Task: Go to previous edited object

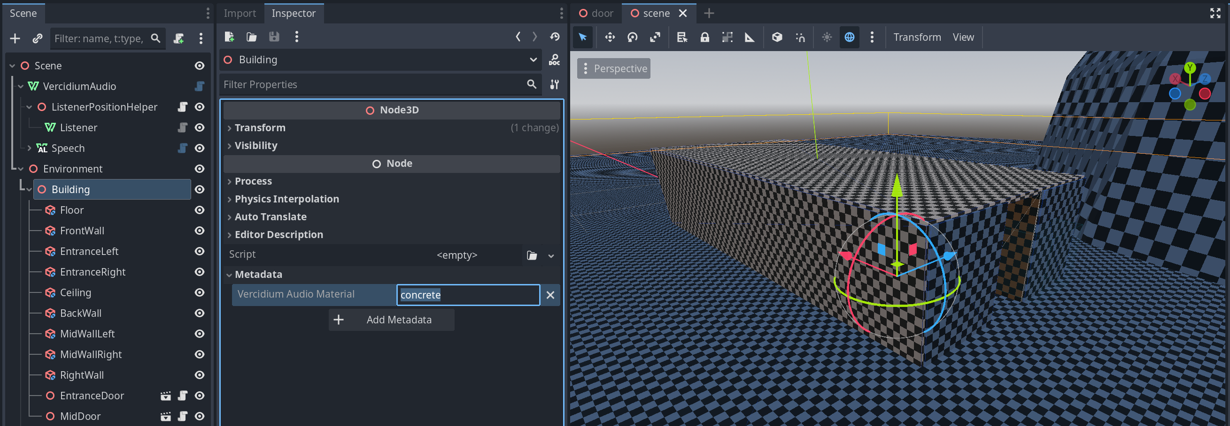Action: tap(518, 37)
